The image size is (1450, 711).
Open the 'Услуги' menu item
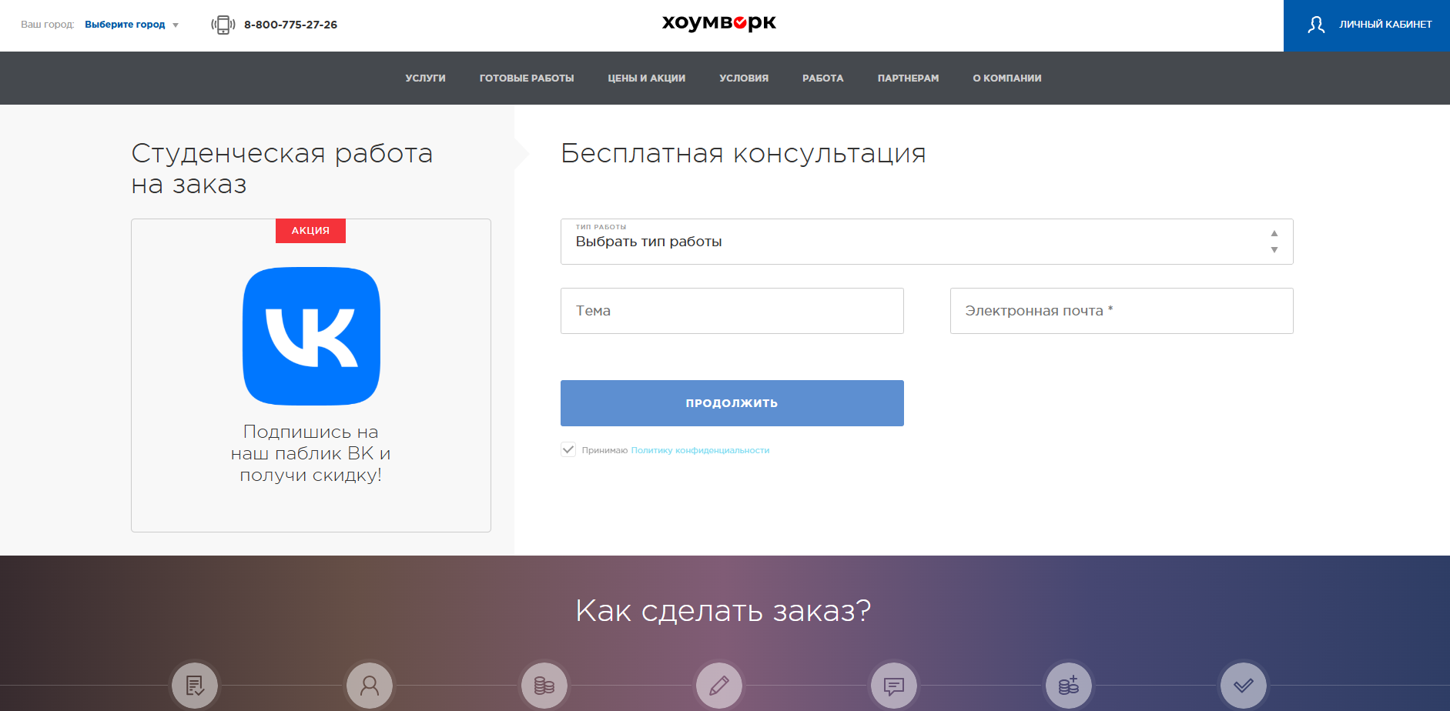tap(425, 78)
